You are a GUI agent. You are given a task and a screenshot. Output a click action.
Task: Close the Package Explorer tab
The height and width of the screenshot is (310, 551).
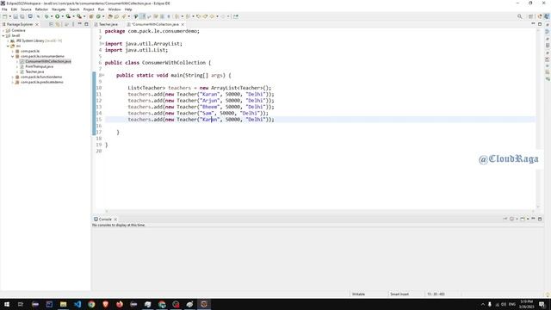point(37,24)
